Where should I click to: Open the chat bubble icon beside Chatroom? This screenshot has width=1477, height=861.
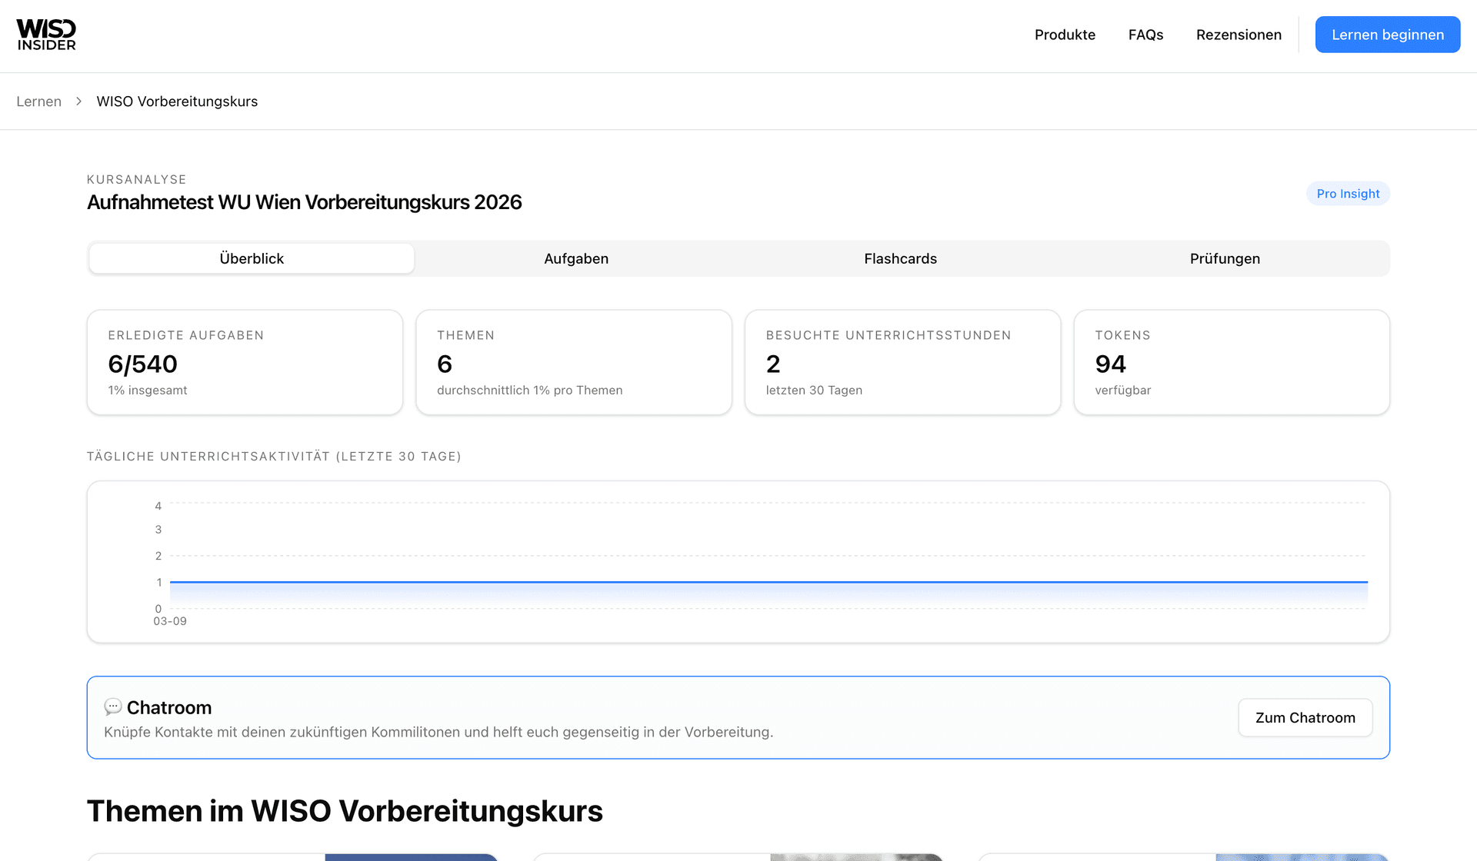113,706
